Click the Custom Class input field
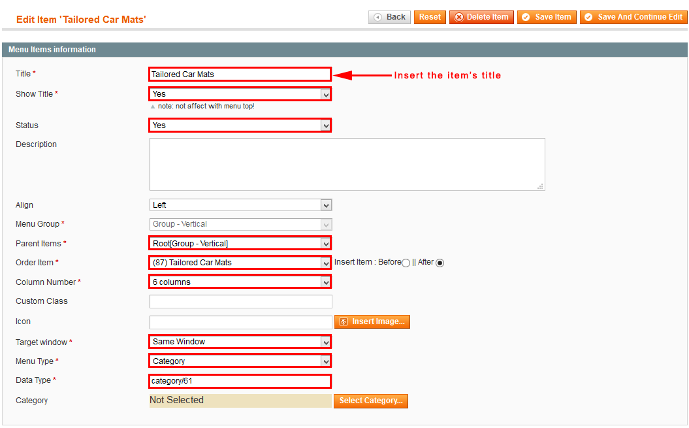689x428 pixels. click(241, 301)
